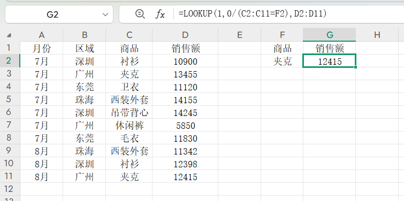Click cell B3 containing 广州
404x201 pixels.
click(x=84, y=74)
